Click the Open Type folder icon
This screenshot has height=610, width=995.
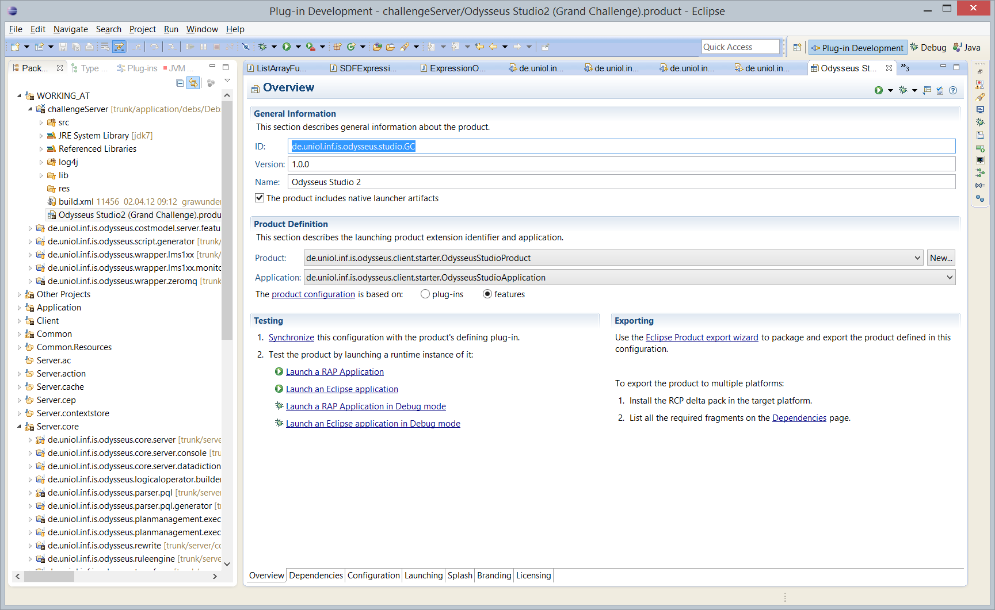[378, 47]
